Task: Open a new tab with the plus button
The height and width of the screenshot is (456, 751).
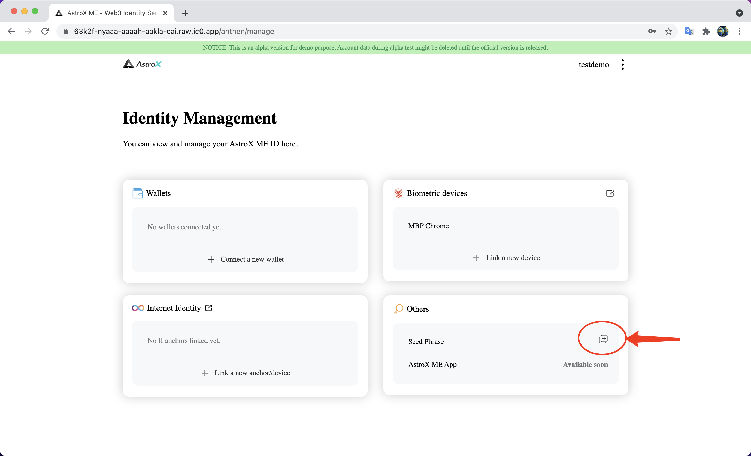Action: (185, 13)
